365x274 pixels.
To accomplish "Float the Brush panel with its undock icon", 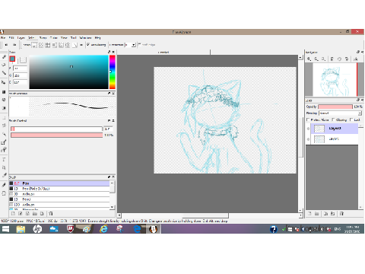I will pos(109,177).
